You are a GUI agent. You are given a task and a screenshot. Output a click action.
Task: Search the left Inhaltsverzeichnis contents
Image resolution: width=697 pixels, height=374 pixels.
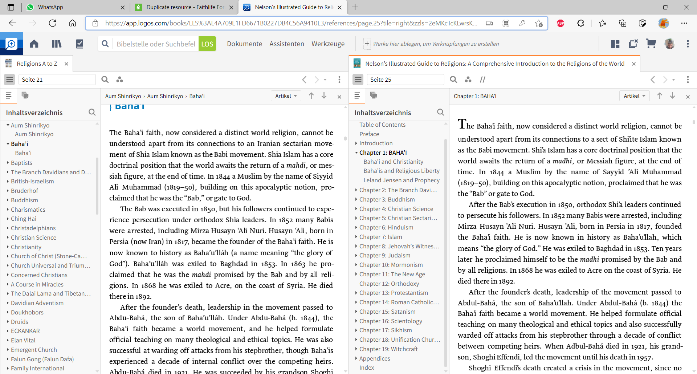click(x=92, y=112)
